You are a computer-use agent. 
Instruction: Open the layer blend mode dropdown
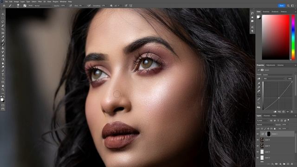coord(265,125)
